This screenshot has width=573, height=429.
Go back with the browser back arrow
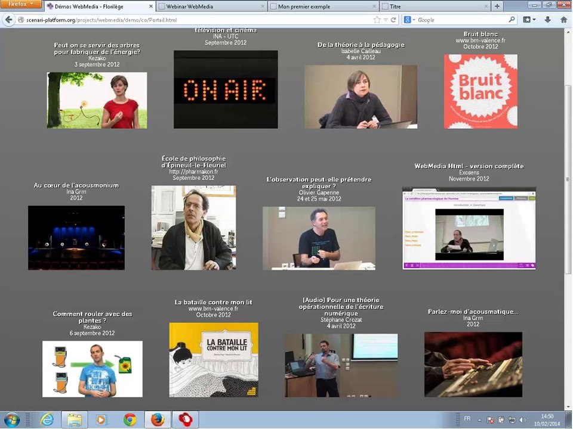[9, 20]
